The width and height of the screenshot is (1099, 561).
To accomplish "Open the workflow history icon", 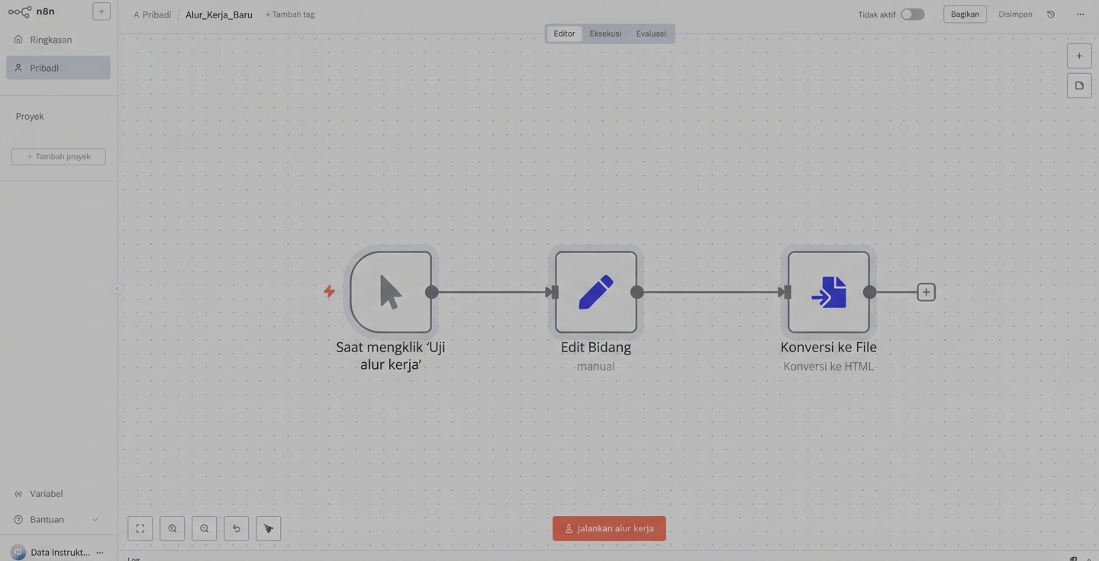I will (x=1051, y=14).
